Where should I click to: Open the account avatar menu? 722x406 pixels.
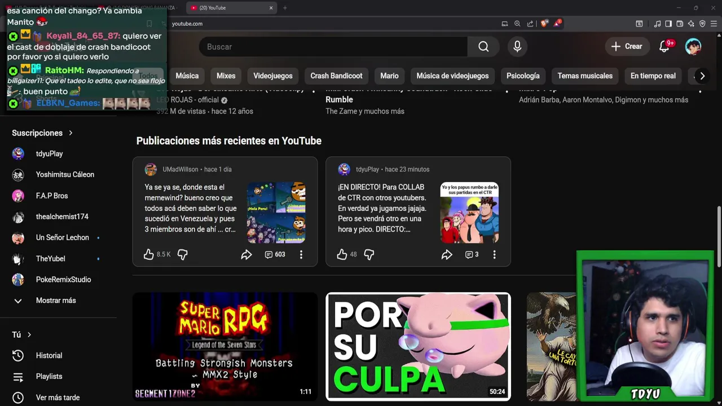pos(693,46)
